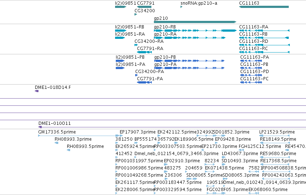Select the SD10493.3prime EST
This screenshot has height=195, width=306.
tap(224, 164)
